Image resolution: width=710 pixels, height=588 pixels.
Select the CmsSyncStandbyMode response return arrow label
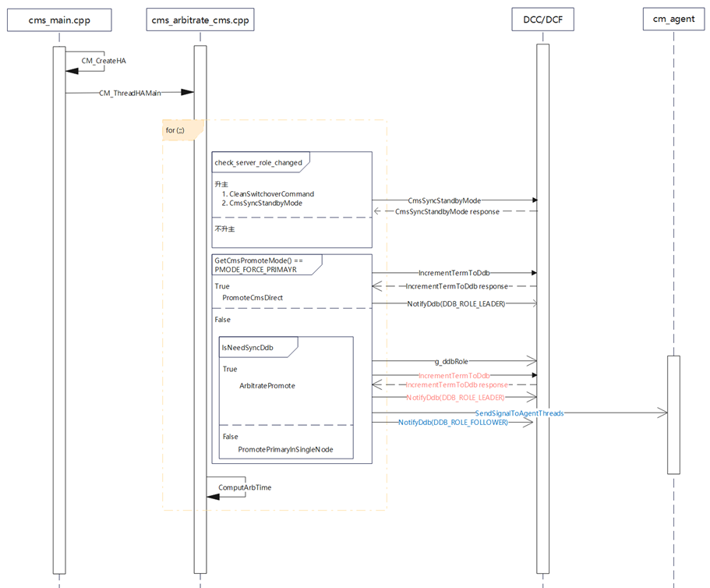click(447, 211)
